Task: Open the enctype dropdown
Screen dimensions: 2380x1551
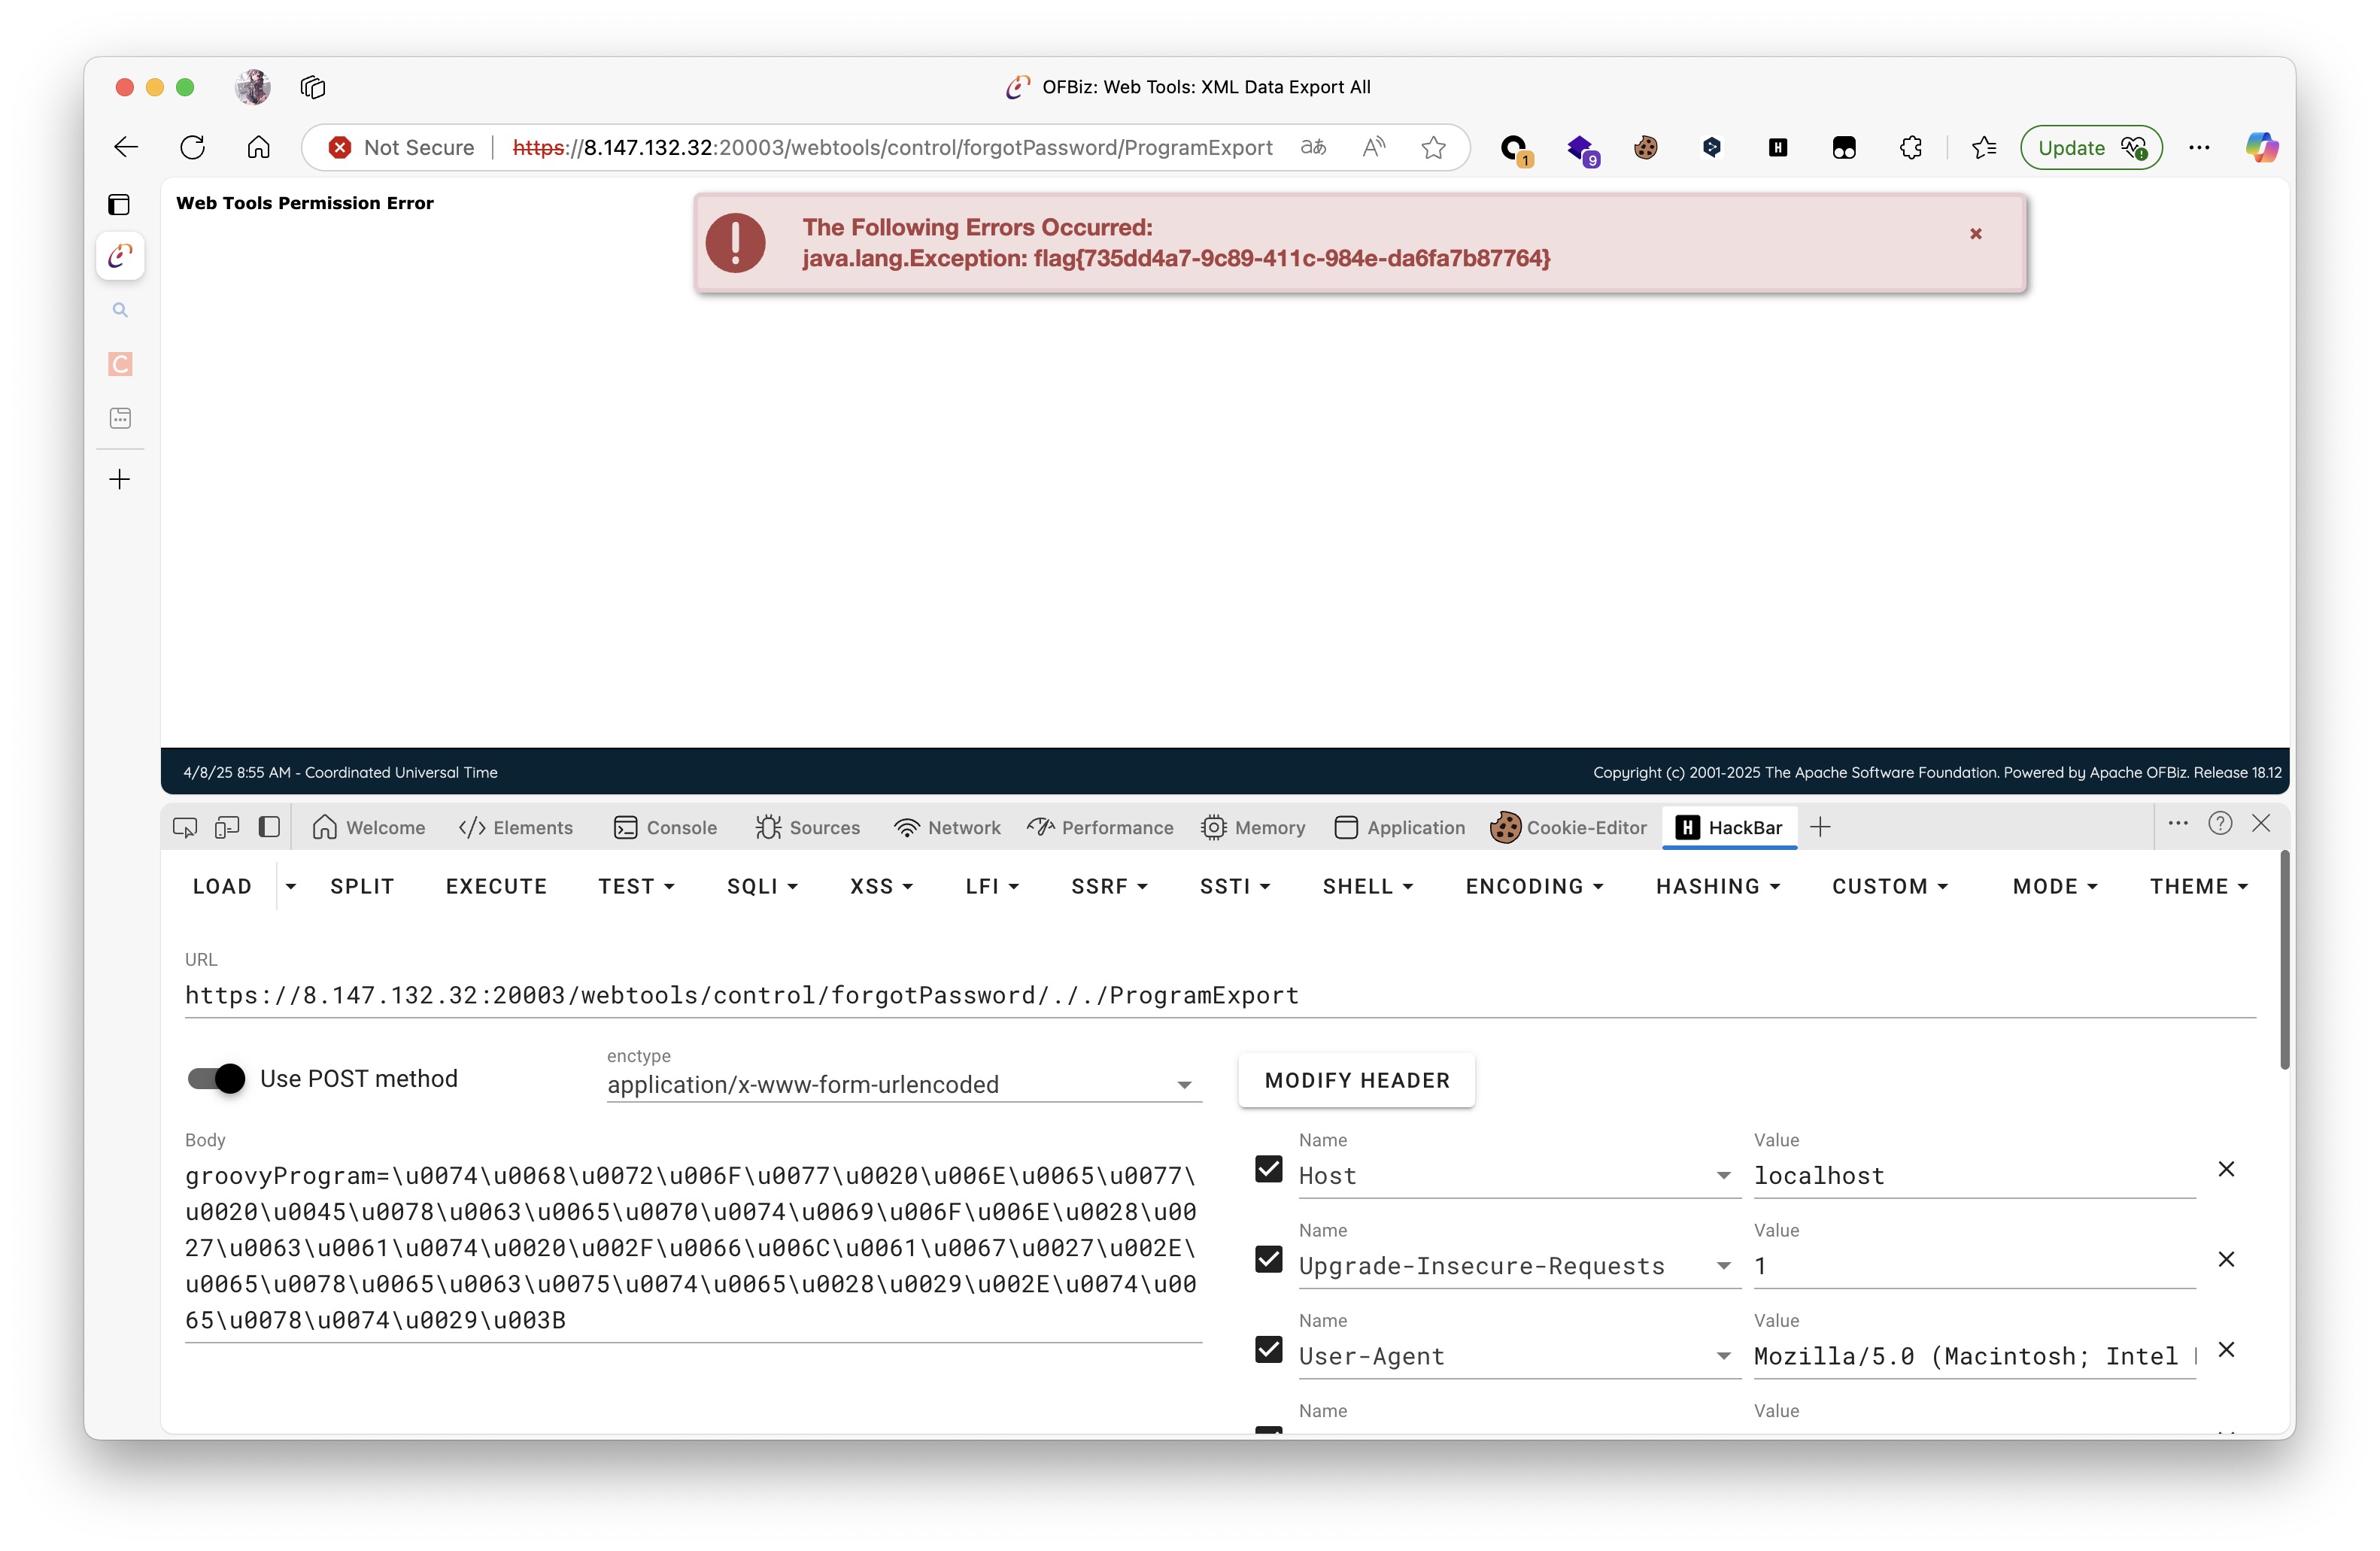Action: click(x=904, y=1084)
